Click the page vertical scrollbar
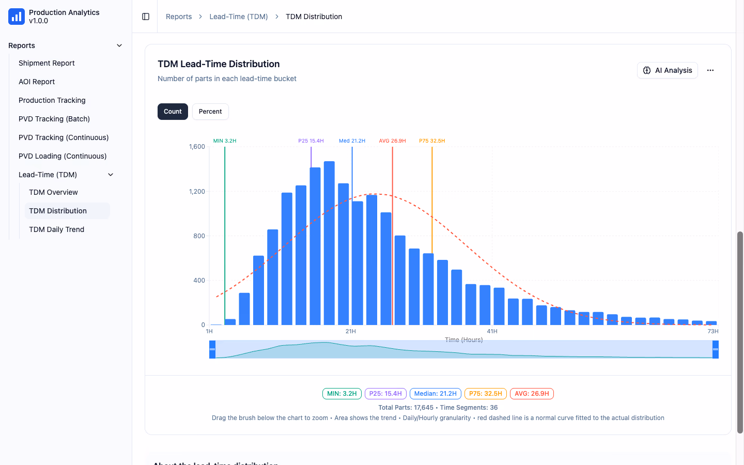The width and height of the screenshot is (744, 465). [x=740, y=332]
